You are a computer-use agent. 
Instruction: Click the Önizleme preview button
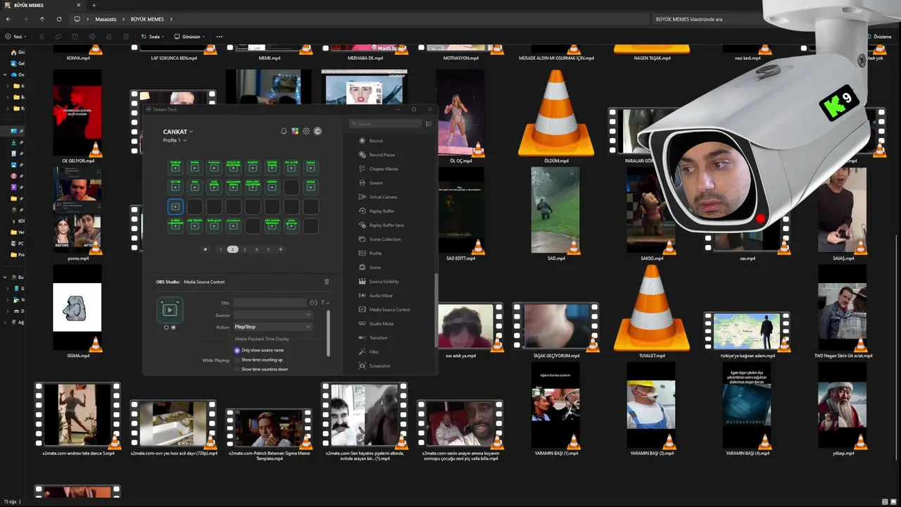click(x=878, y=37)
